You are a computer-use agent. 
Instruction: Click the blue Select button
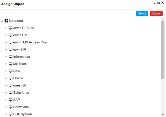click(x=142, y=14)
